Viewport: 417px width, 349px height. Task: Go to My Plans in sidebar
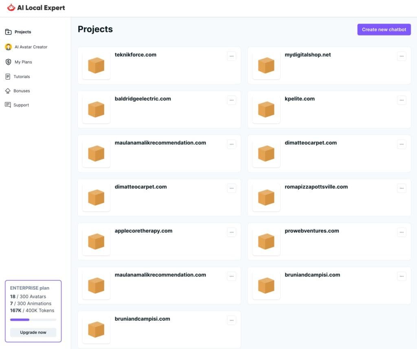pos(23,62)
